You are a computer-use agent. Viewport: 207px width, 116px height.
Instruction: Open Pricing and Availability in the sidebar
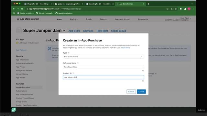(25, 63)
